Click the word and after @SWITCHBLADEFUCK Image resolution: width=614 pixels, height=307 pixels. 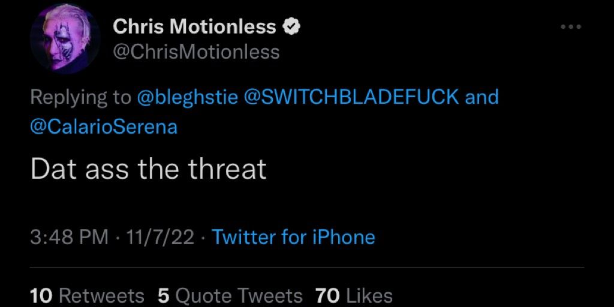point(481,97)
